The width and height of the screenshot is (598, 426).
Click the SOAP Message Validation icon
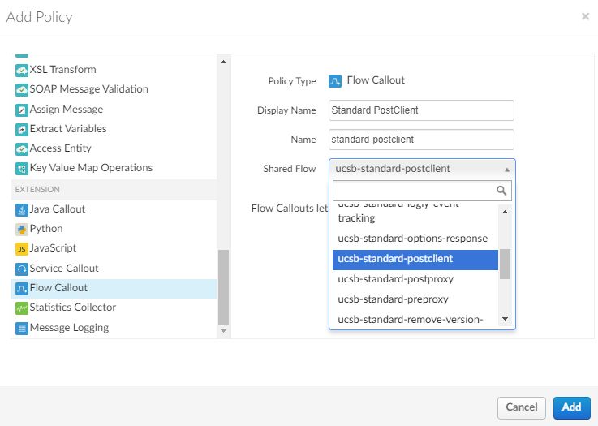coord(22,89)
